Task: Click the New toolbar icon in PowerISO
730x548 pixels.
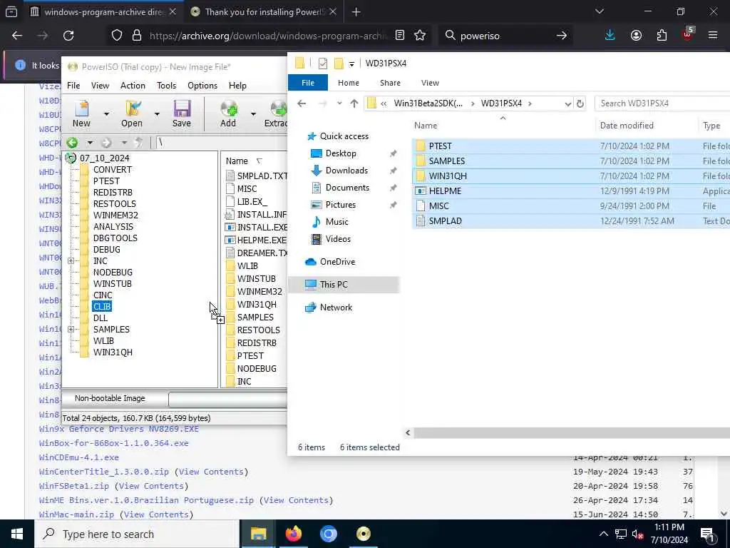Action: pos(82,113)
